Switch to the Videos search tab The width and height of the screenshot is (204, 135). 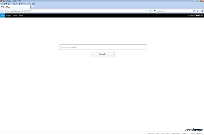15,16
